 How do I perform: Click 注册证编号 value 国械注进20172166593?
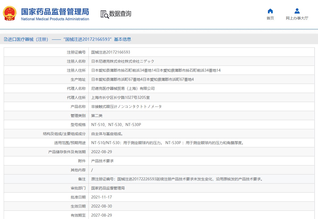coord(111,52)
